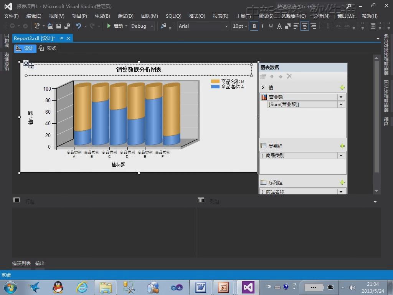
Task: Open the 报表(R) menu
Action: pos(221,16)
